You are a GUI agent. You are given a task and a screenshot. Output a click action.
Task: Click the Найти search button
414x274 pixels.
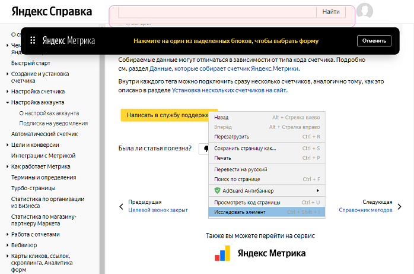tap(331, 12)
